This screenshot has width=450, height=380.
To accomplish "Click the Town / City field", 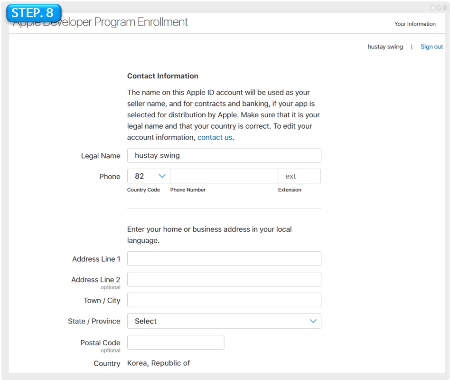I will (x=224, y=300).
